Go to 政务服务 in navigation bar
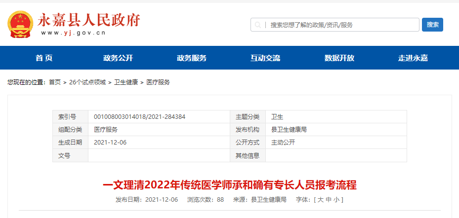The height and width of the screenshot is (218, 459). coord(192,58)
